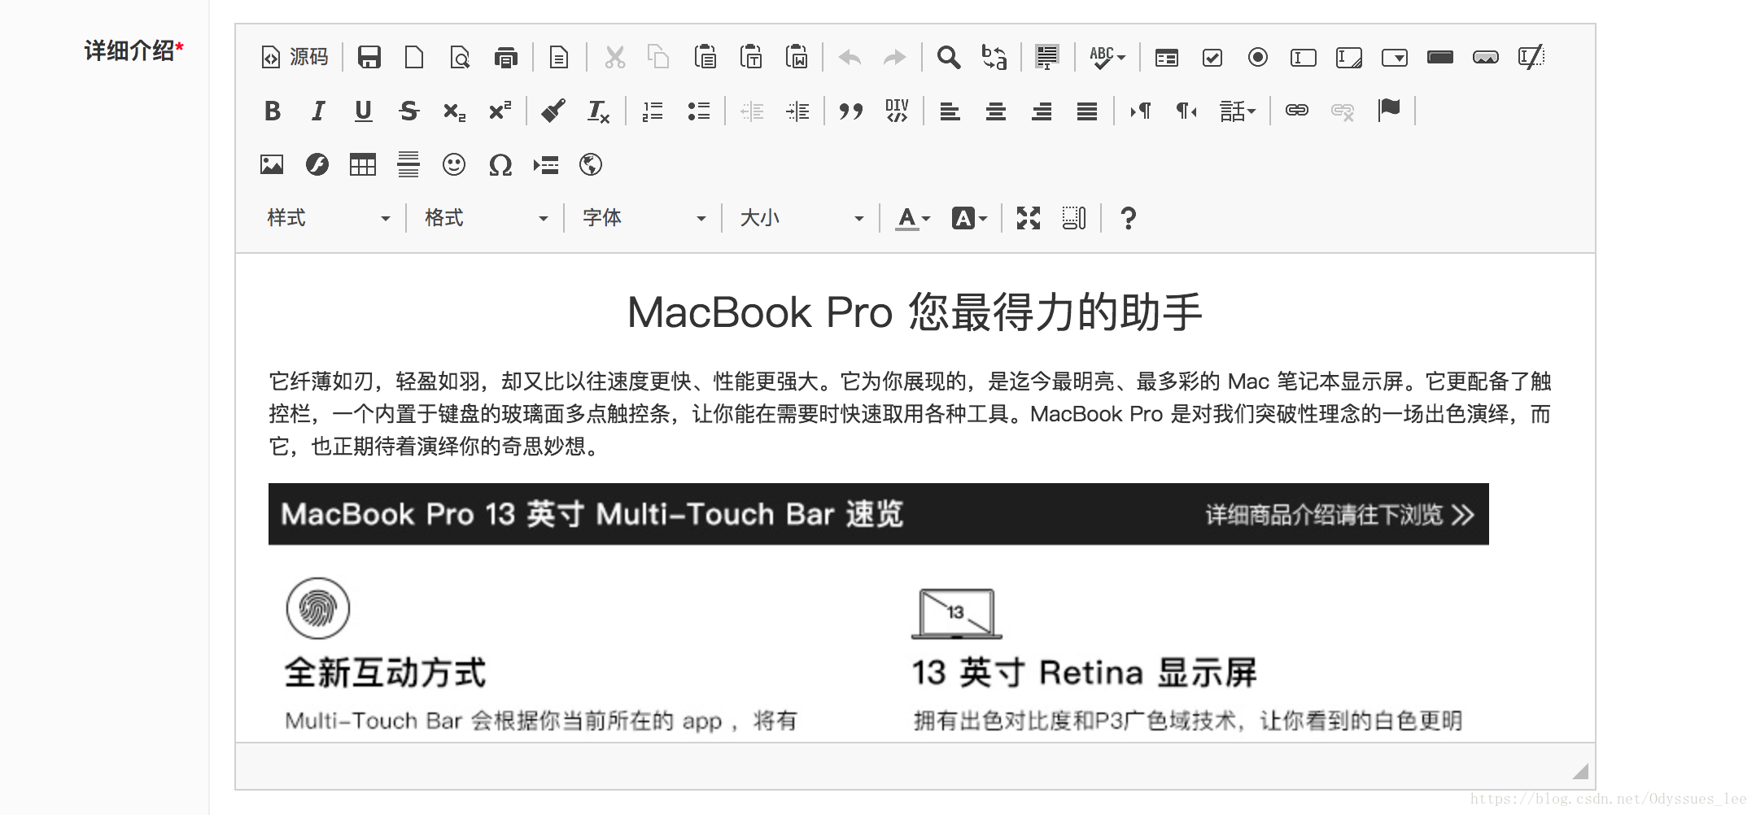The width and height of the screenshot is (1756, 815).
Task: Click the remove format icon
Action: coord(599,111)
